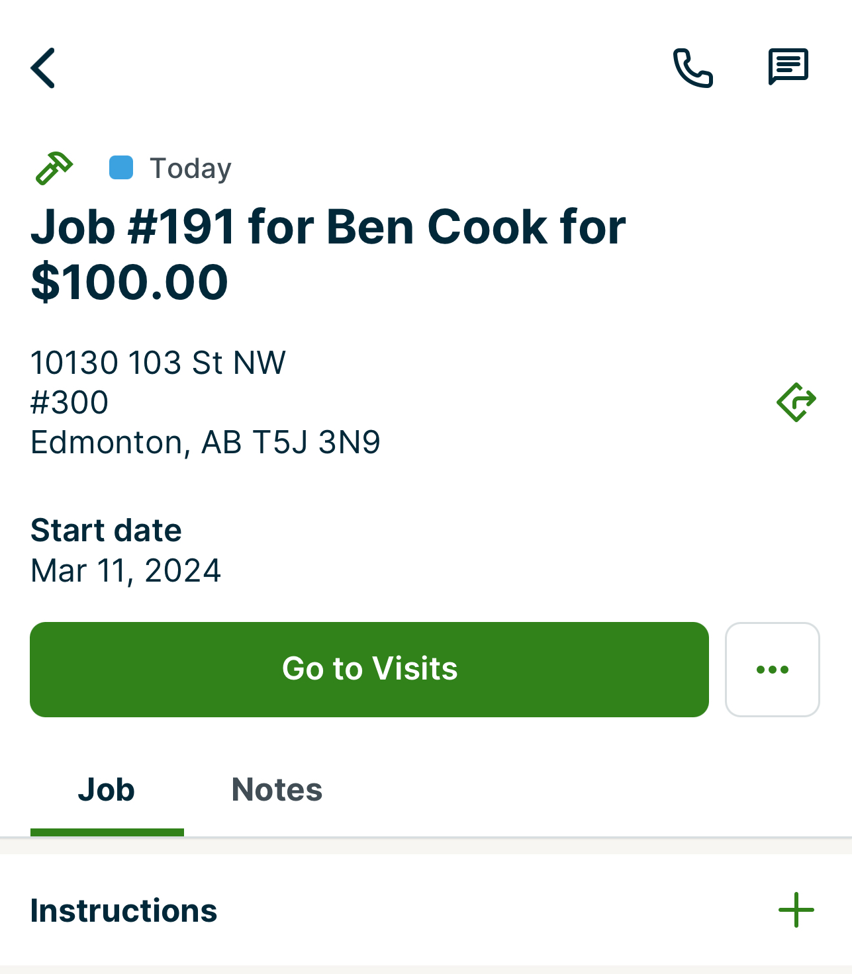
Task: Tap the blue status color square
Action: [x=121, y=168]
